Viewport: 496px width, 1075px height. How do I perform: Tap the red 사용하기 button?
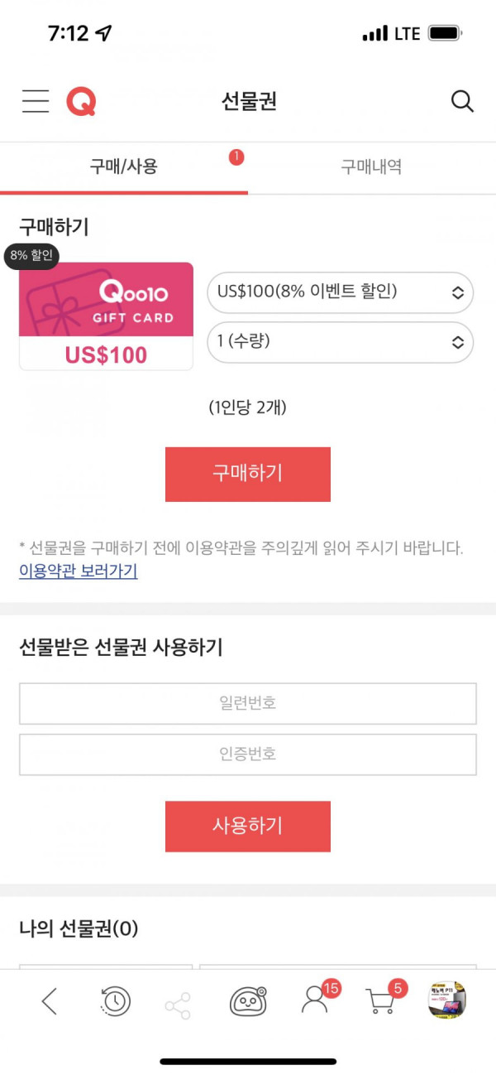pyautogui.click(x=248, y=826)
